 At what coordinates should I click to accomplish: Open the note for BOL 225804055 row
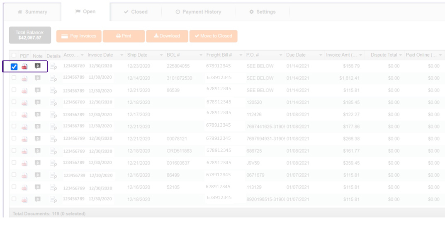[37, 66]
